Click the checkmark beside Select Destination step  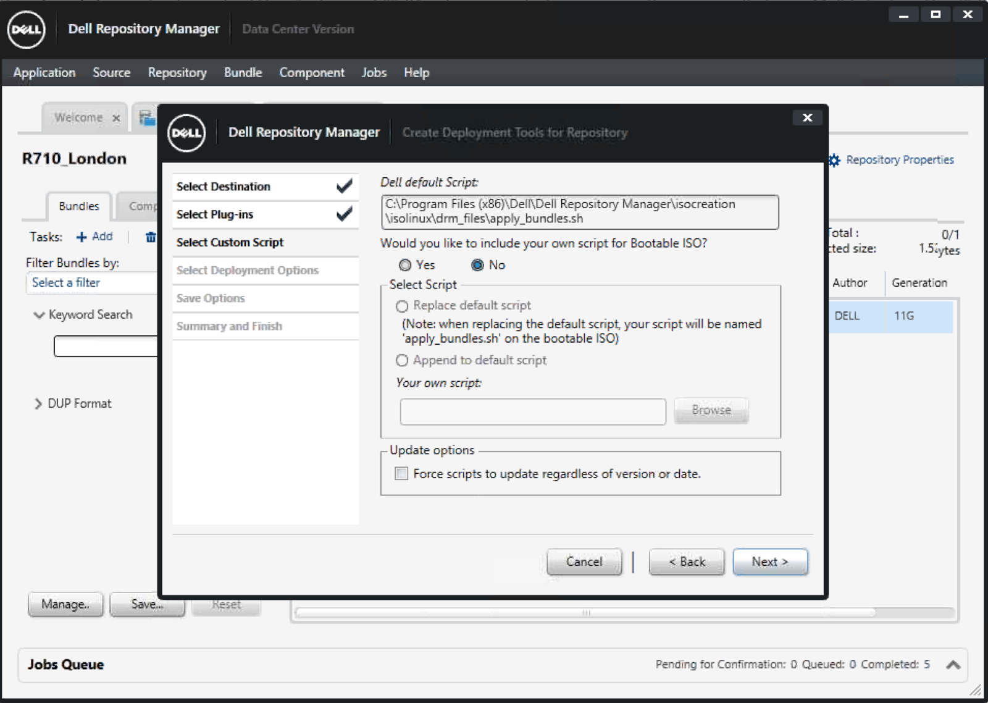point(345,185)
